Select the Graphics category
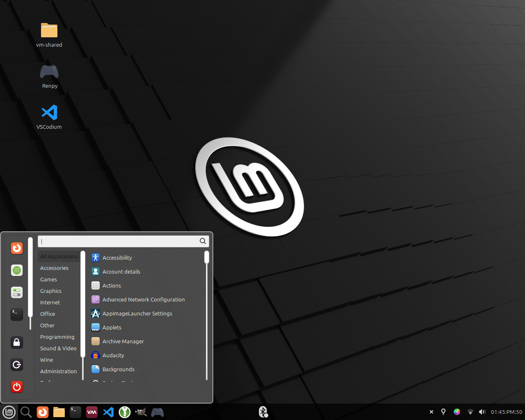Screen dimensions: 525x420 pyautogui.click(x=59, y=291)
